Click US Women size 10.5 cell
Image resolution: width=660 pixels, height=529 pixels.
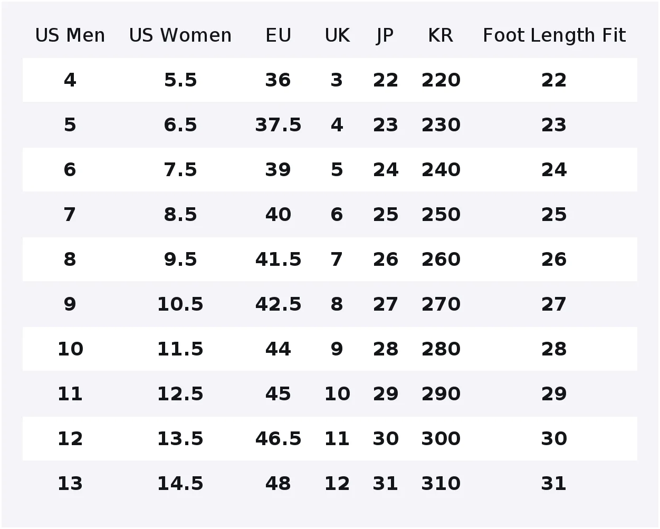point(180,304)
